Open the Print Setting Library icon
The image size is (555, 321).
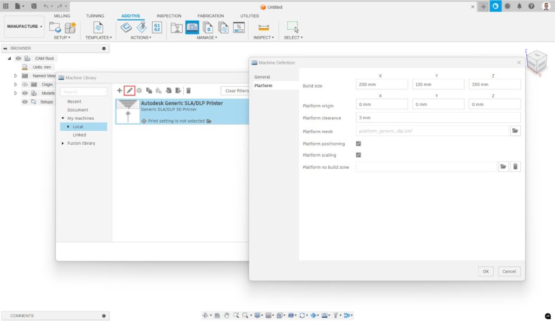point(176,27)
